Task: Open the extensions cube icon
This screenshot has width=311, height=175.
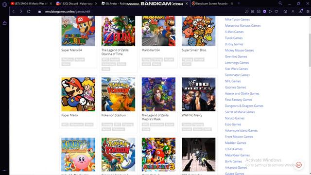Action: tap(285, 12)
